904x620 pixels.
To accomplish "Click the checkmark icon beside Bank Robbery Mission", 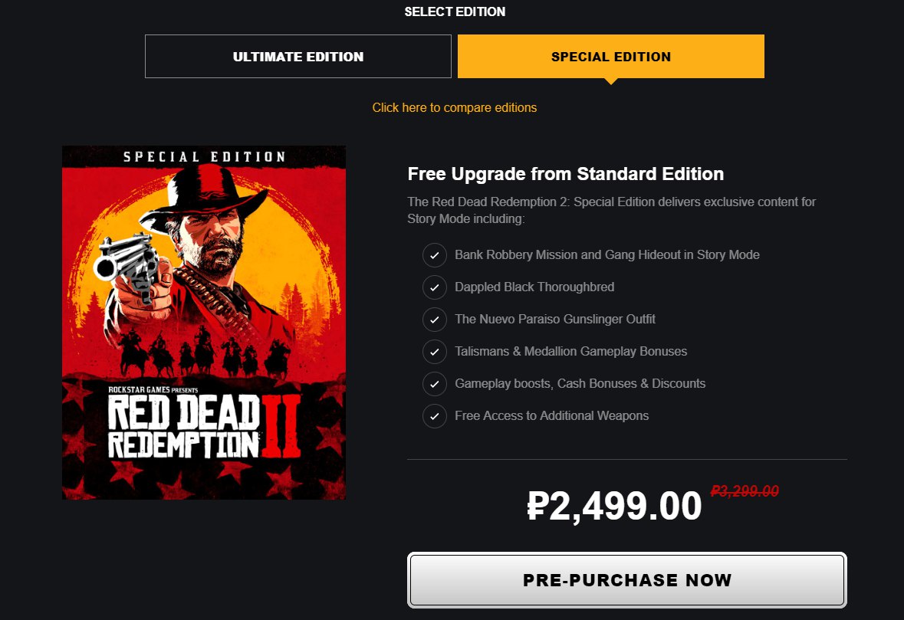I will (x=435, y=255).
